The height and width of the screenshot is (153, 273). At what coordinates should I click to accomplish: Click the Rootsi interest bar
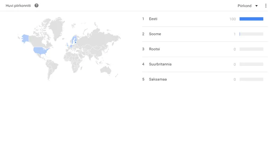(x=251, y=49)
